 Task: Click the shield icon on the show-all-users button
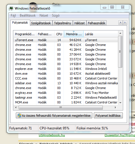pyautogui.click(x=19, y=116)
